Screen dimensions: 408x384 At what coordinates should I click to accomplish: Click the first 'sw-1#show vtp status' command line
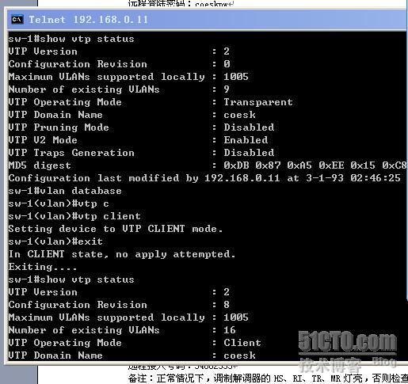click(71, 39)
